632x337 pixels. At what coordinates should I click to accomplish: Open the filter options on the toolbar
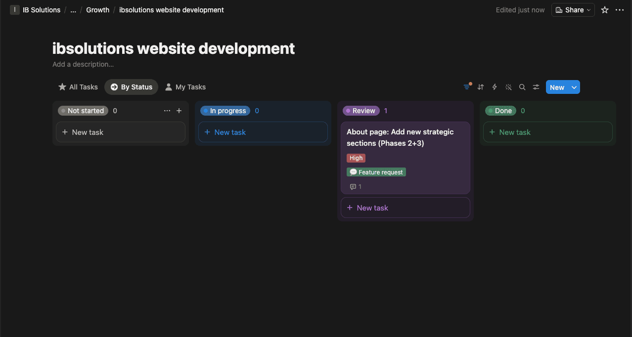coord(466,87)
